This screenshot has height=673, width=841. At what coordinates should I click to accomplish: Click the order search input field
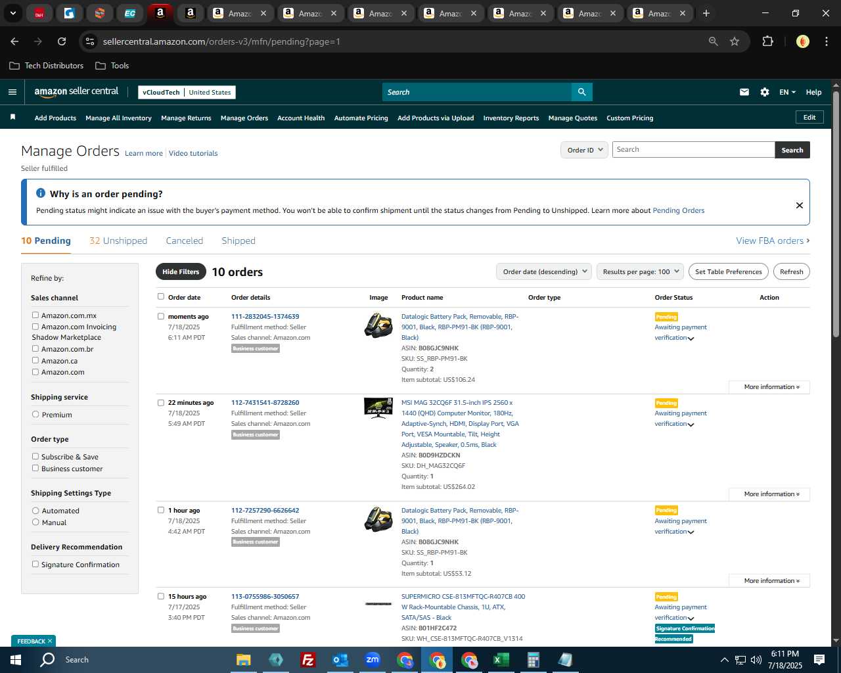[x=693, y=150]
